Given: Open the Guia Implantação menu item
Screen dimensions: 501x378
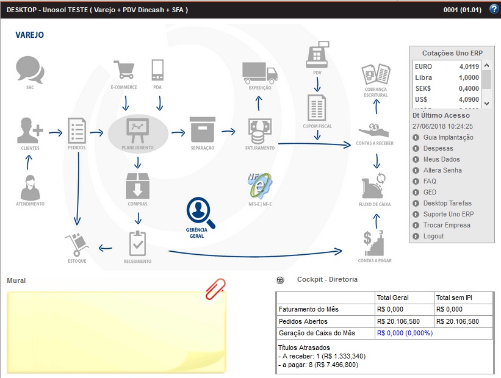Looking at the screenshot, I should click(x=448, y=137).
